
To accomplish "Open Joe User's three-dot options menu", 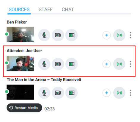I will point(130,64).
